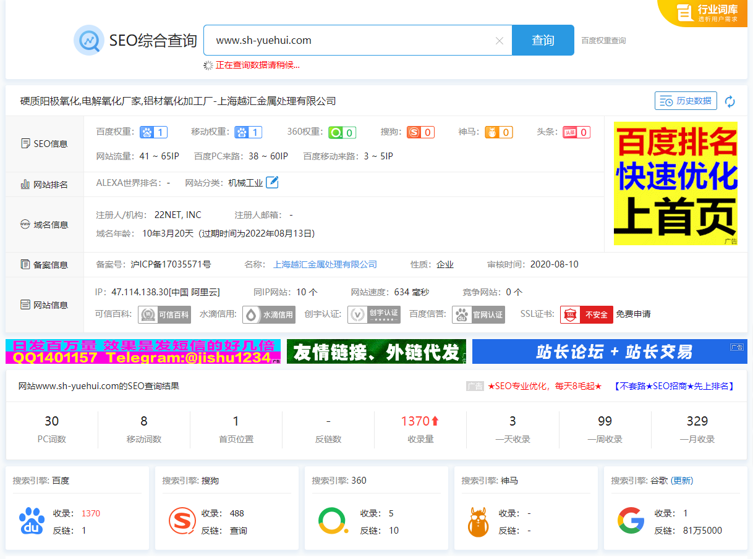Click the 360 search engine logo icon
753x559 pixels.
tap(333, 521)
